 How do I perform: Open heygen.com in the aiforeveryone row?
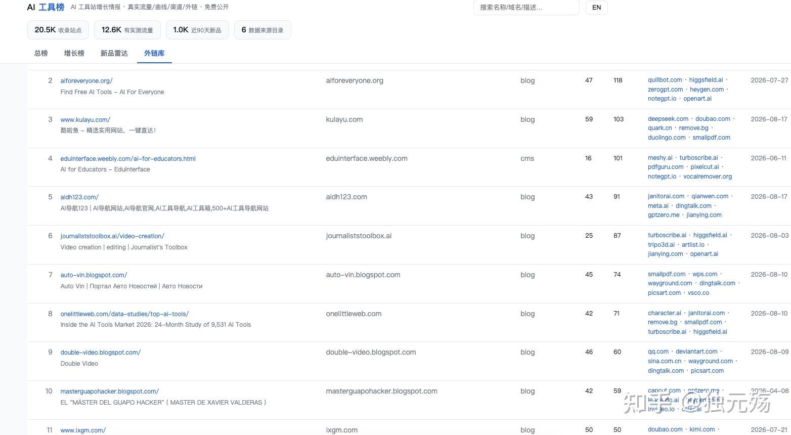coord(707,90)
